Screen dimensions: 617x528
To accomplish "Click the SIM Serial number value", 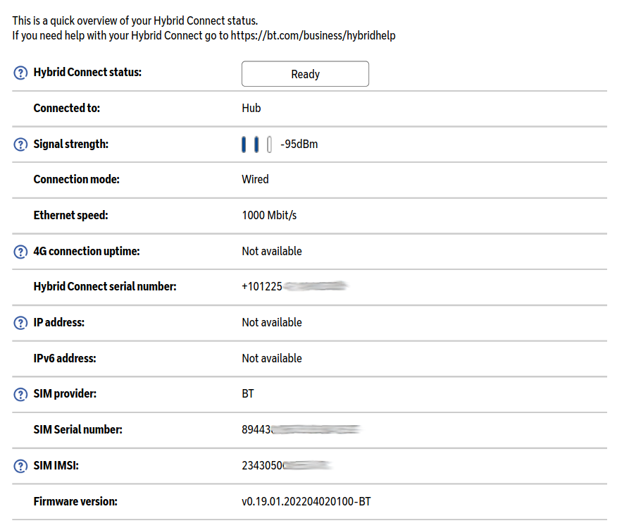I will coord(301,429).
